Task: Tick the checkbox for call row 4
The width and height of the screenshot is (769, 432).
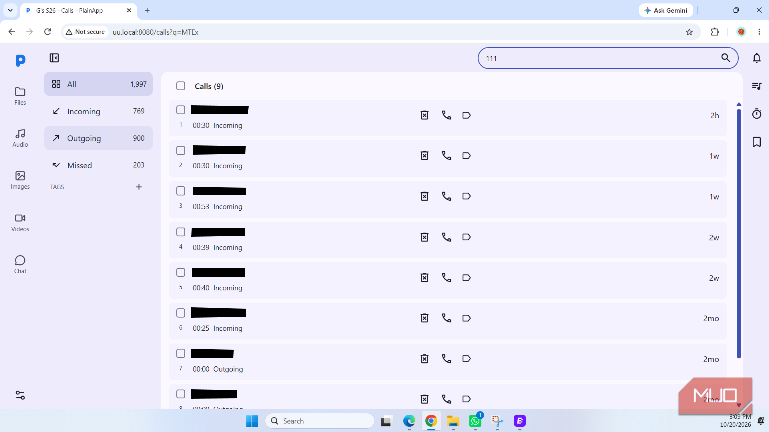Action: click(181, 232)
